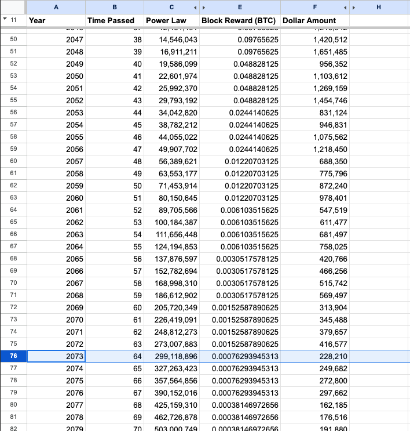Viewport: 410px width, 431px height.
Task: Select dollar amount 1,454,746
Action: coord(315,100)
